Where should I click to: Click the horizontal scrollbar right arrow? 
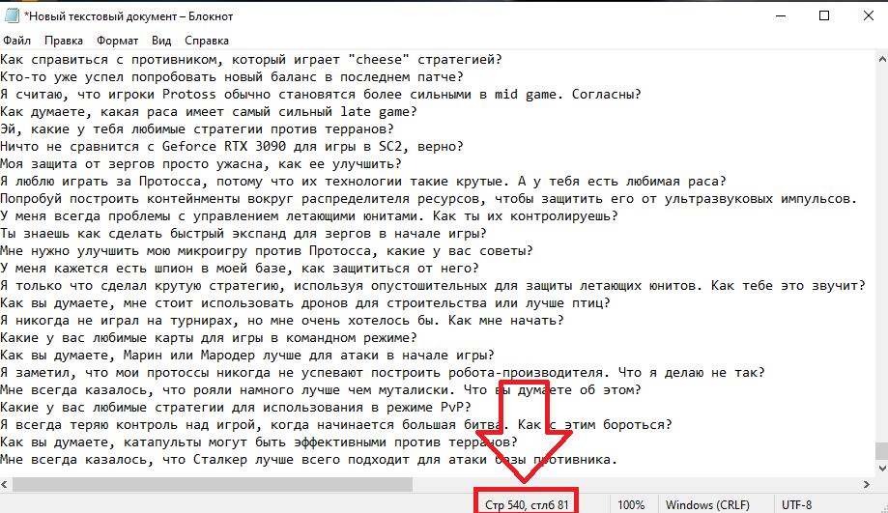867,484
